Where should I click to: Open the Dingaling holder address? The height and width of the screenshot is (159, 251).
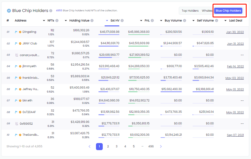click(x=29, y=32)
